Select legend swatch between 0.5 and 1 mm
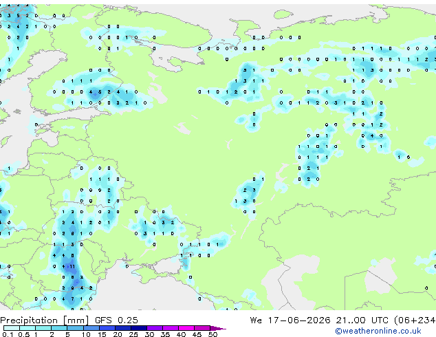The height and width of the screenshot is (337, 436). click(x=28, y=328)
